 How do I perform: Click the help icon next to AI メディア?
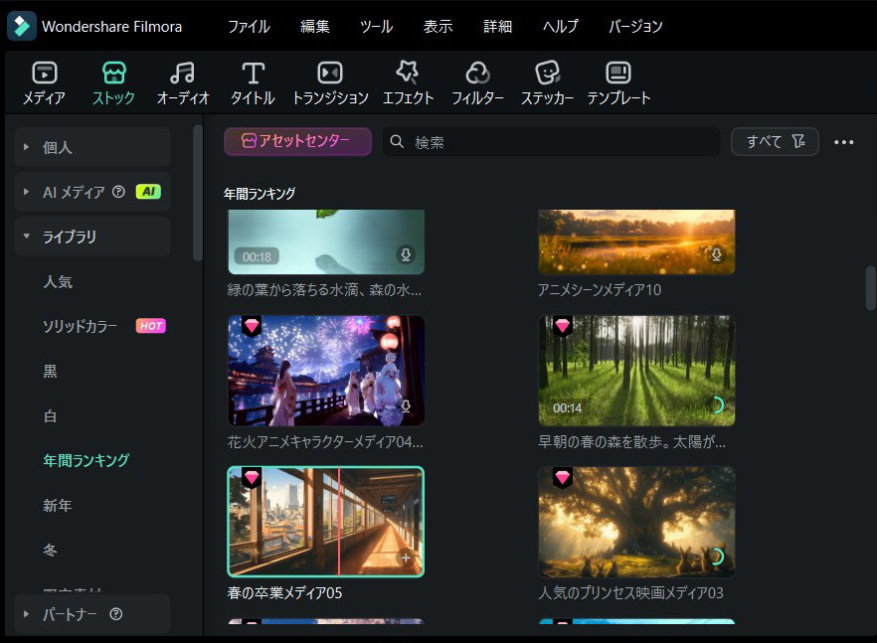(x=118, y=192)
